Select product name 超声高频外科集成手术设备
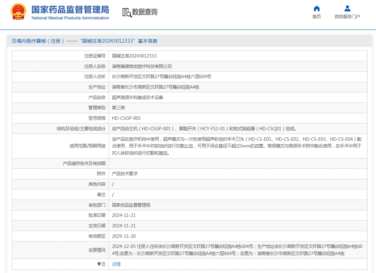 pos(137,97)
